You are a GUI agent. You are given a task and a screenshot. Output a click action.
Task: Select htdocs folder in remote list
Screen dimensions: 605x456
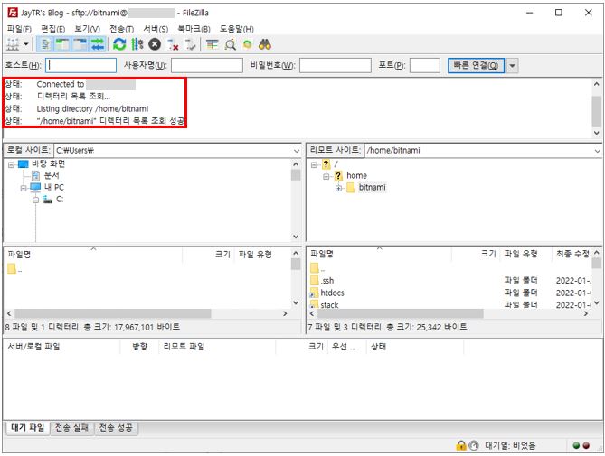tap(332, 293)
